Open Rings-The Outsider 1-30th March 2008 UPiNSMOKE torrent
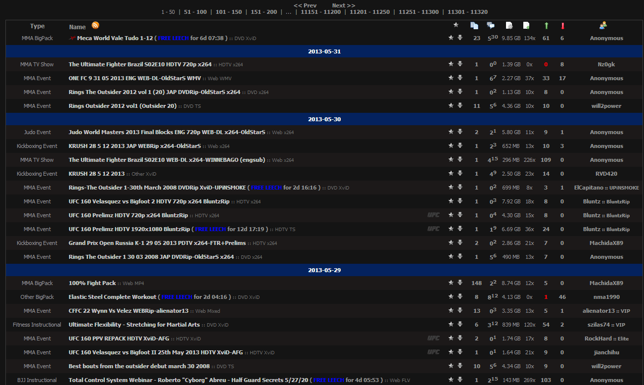 click(157, 188)
